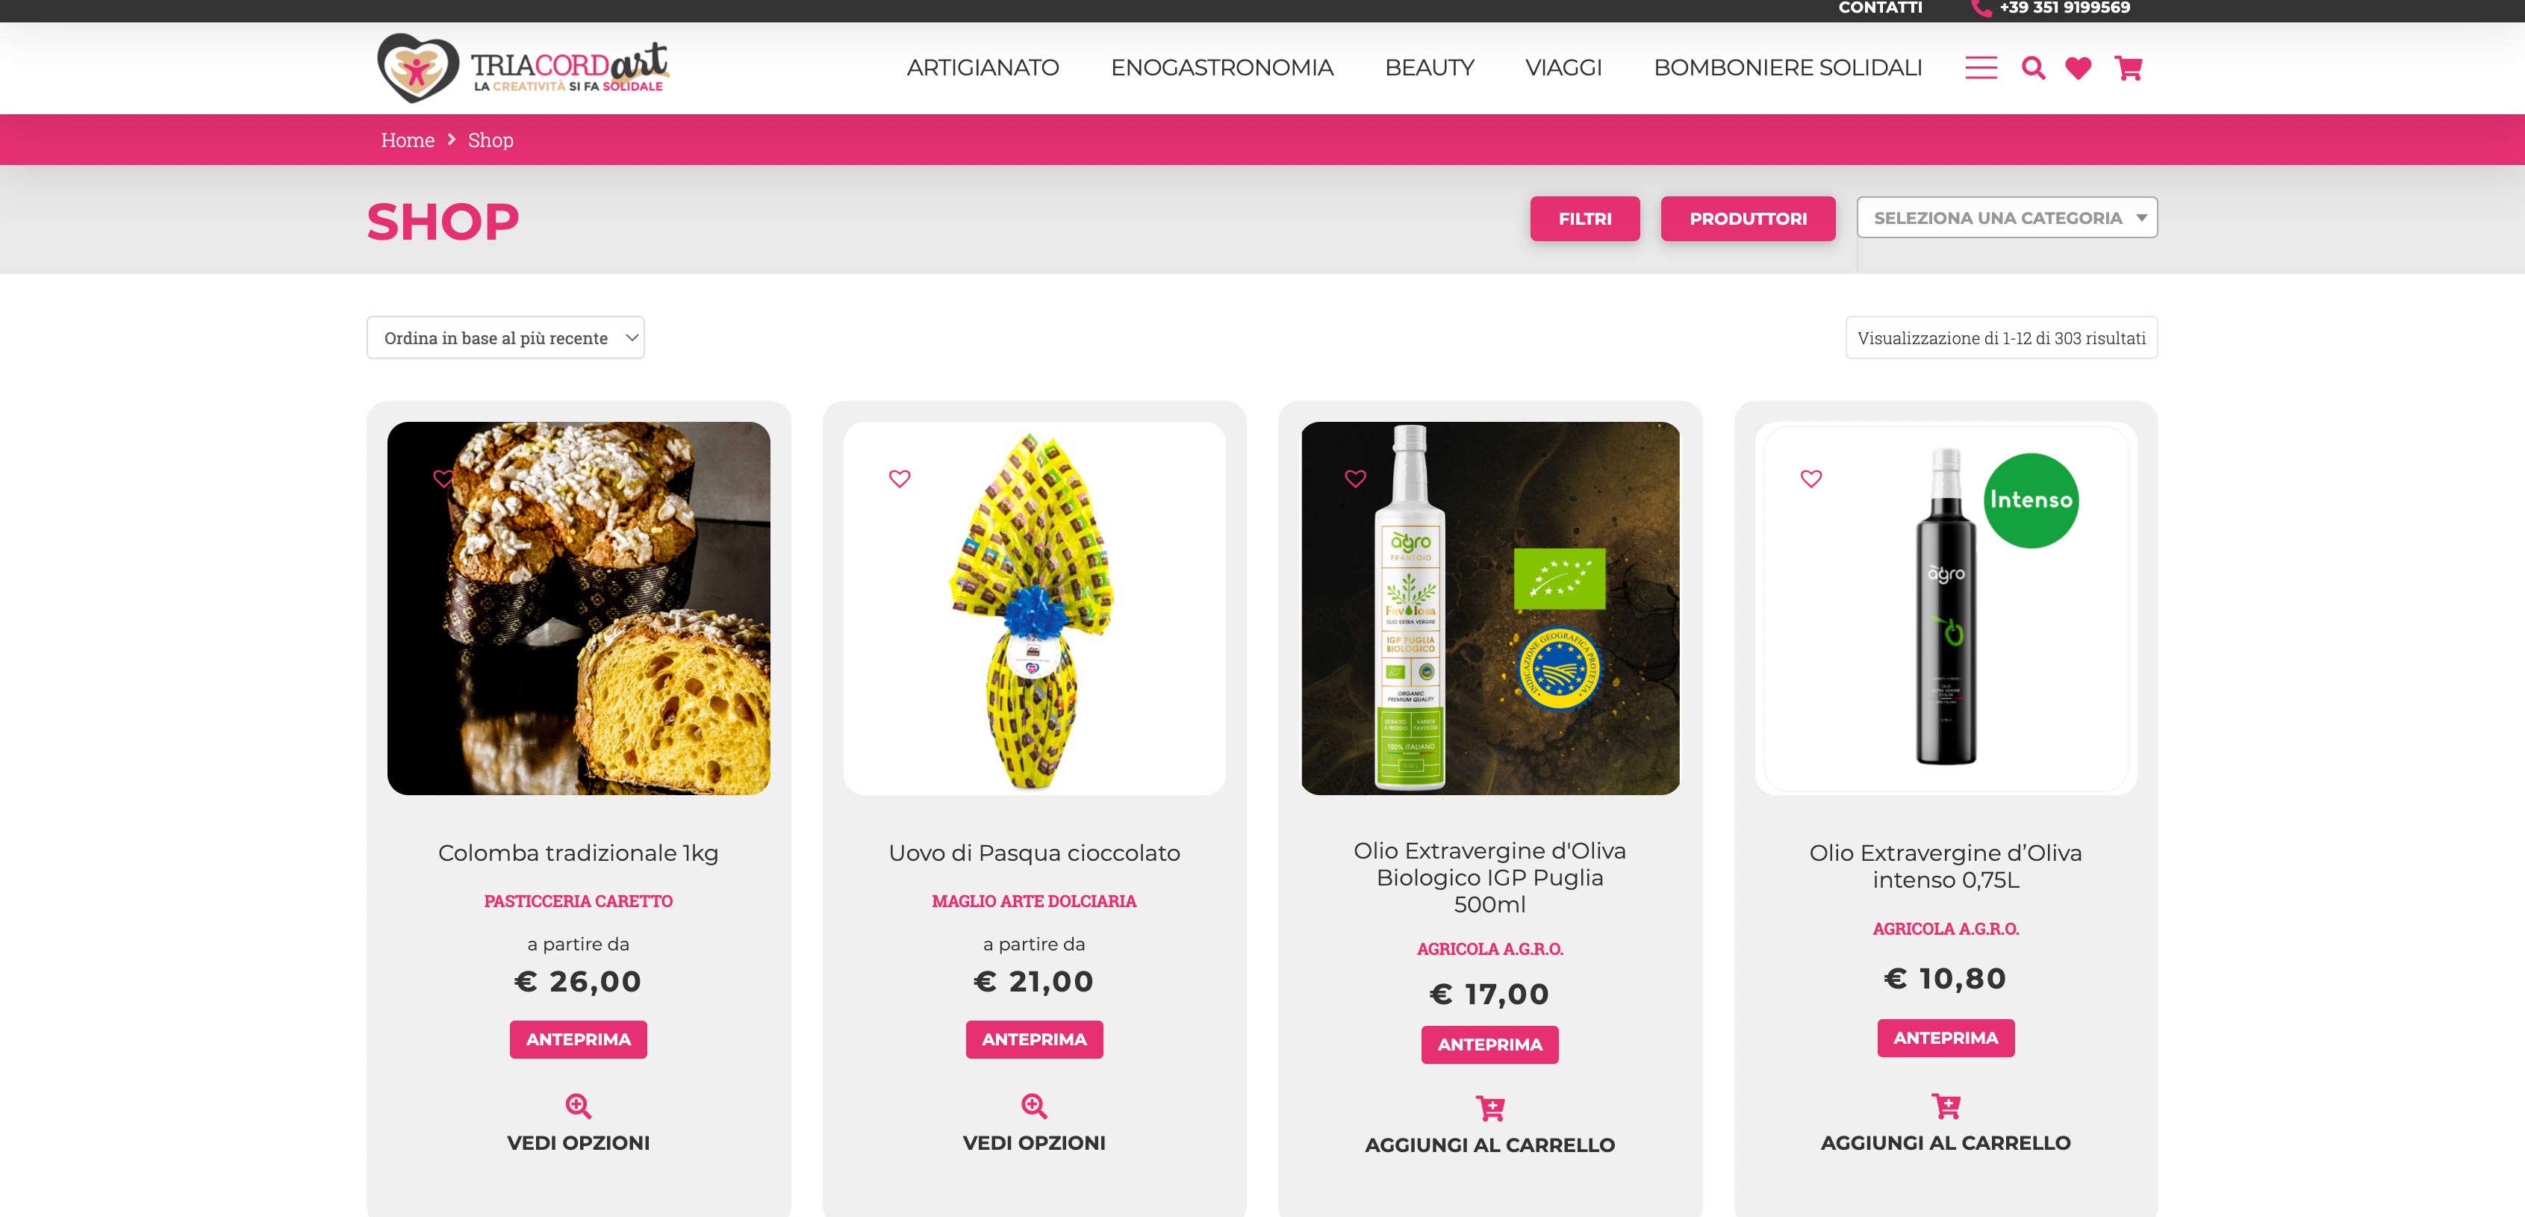Open the hamburger menu icon
This screenshot has width=2525, height=1217.
pos(1980,68)
